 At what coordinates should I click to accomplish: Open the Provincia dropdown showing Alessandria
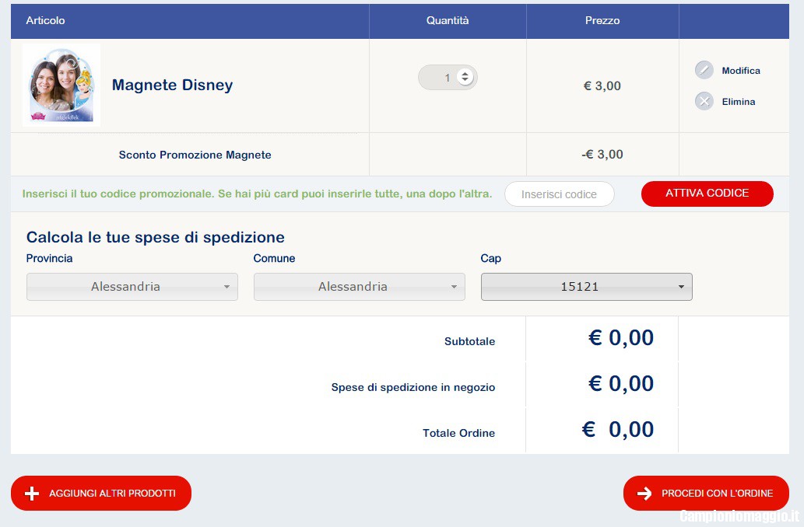(x=132, y=287)
